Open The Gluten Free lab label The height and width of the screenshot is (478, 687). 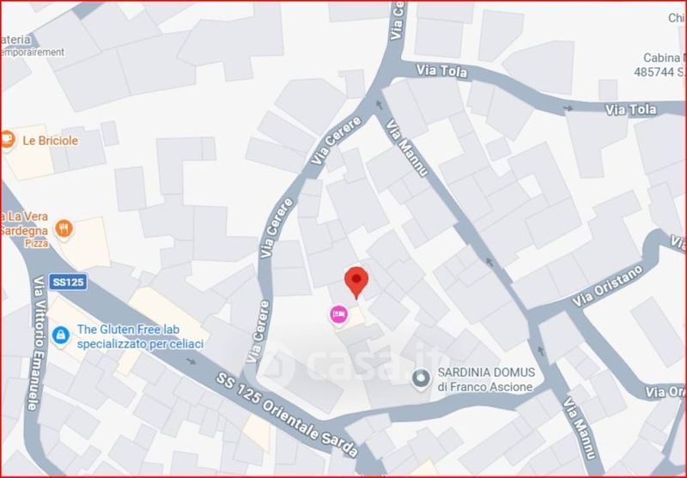coord(140,336)
